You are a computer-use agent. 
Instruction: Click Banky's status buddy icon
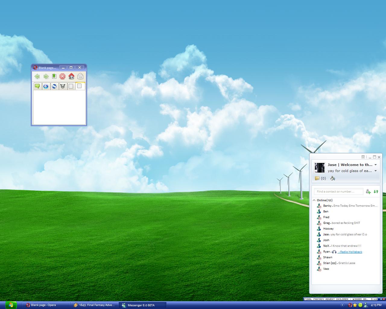click(319, 206)
